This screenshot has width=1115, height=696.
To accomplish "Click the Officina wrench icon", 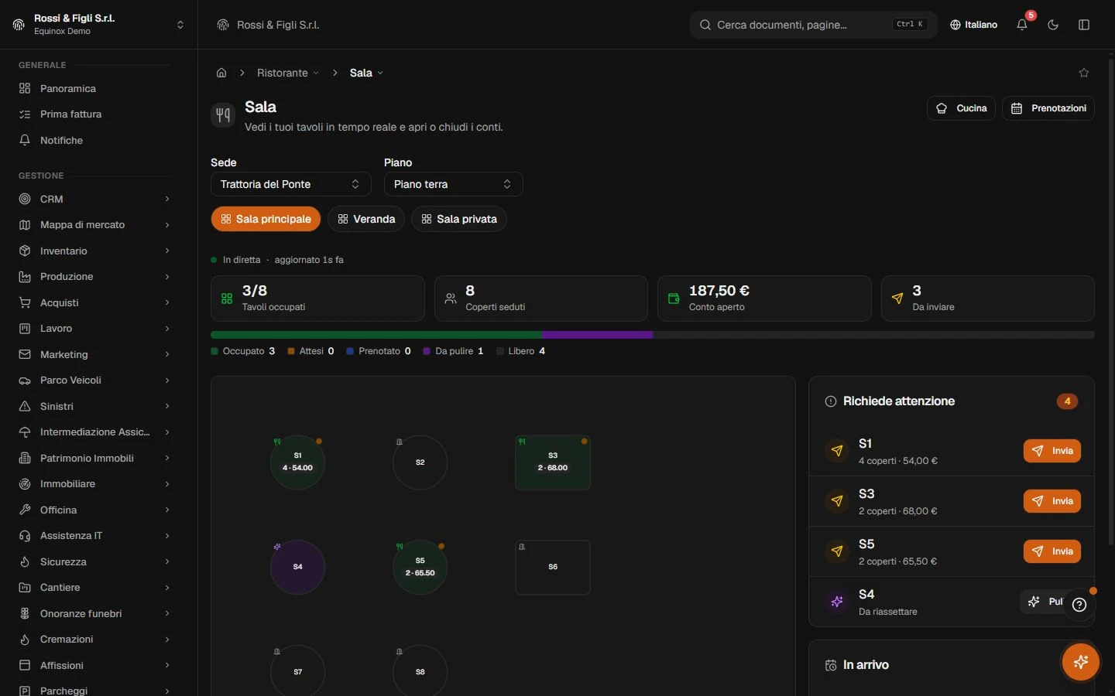I will click(x=25, y=510).
